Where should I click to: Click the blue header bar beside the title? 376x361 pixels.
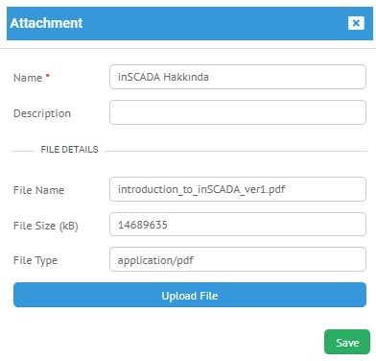(214, 23)
